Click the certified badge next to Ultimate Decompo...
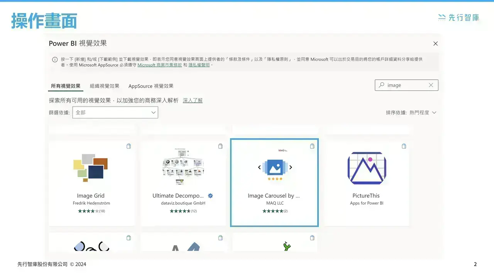 click(x=210, y=196)
